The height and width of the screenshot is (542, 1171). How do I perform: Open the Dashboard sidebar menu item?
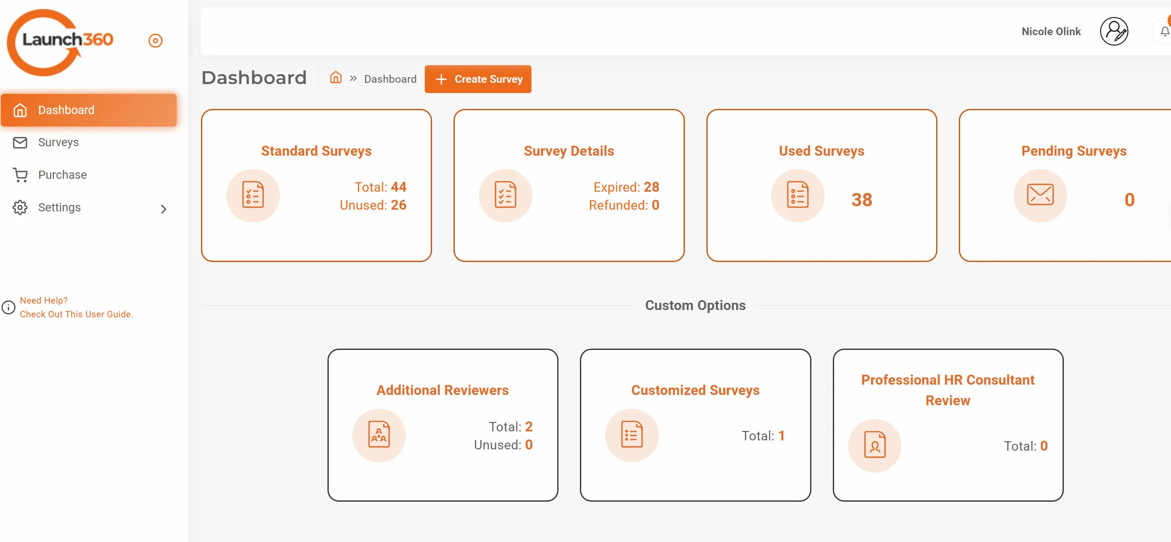coord(89,110)
